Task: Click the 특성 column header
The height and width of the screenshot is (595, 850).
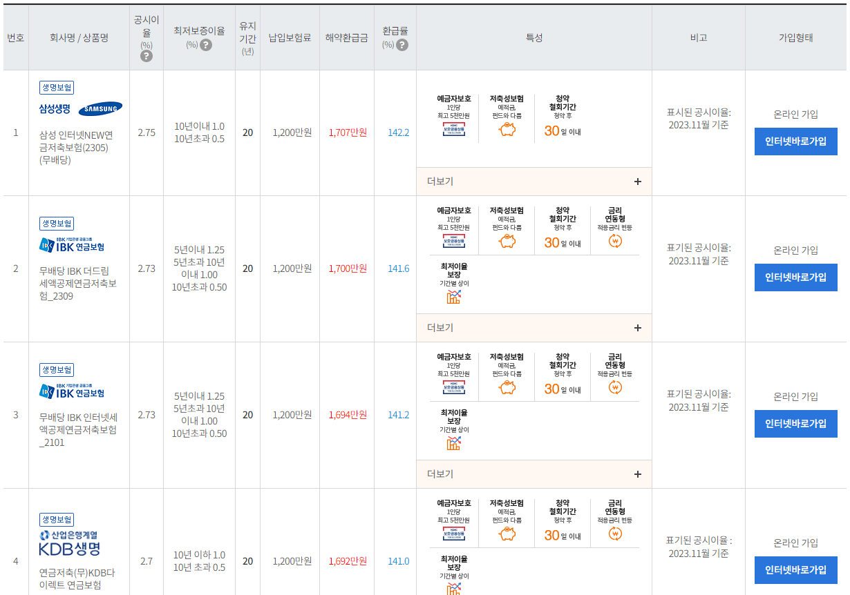Action: (534, 38)
